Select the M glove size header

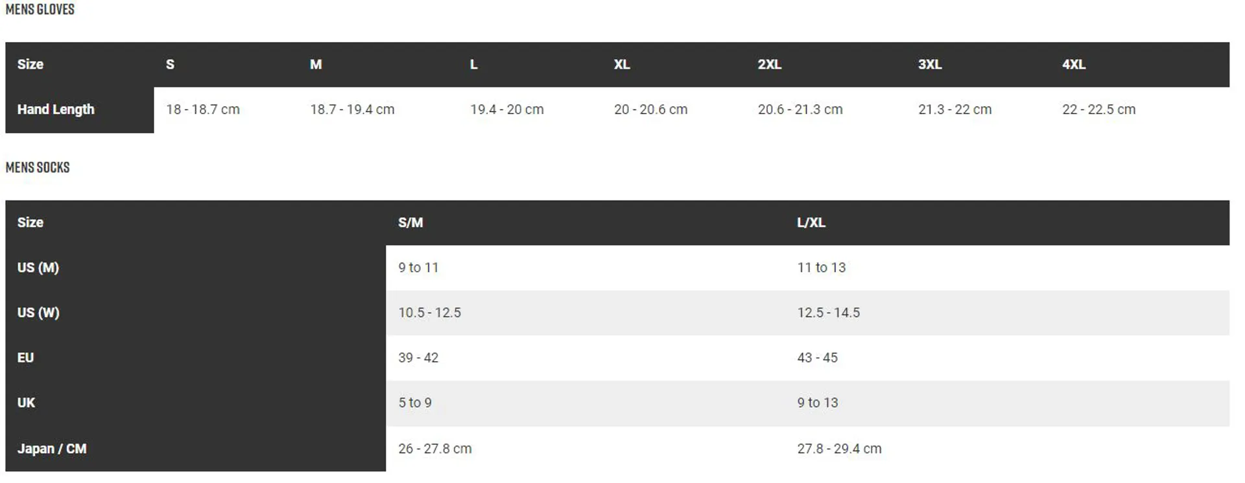[316, 64]
